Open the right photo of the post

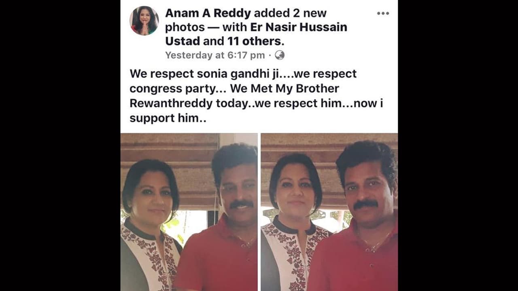329,212
